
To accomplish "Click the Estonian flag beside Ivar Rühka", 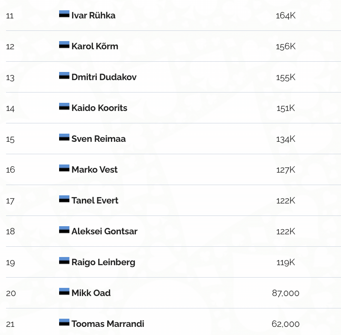I will tap(64, 14).
